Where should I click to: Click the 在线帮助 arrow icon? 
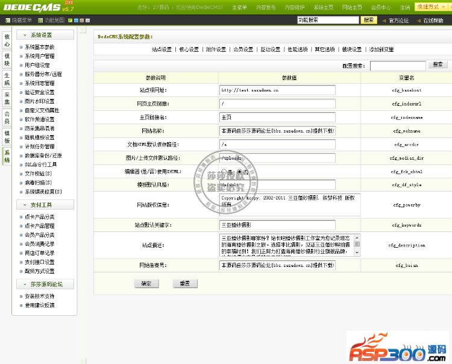[419, 20]
